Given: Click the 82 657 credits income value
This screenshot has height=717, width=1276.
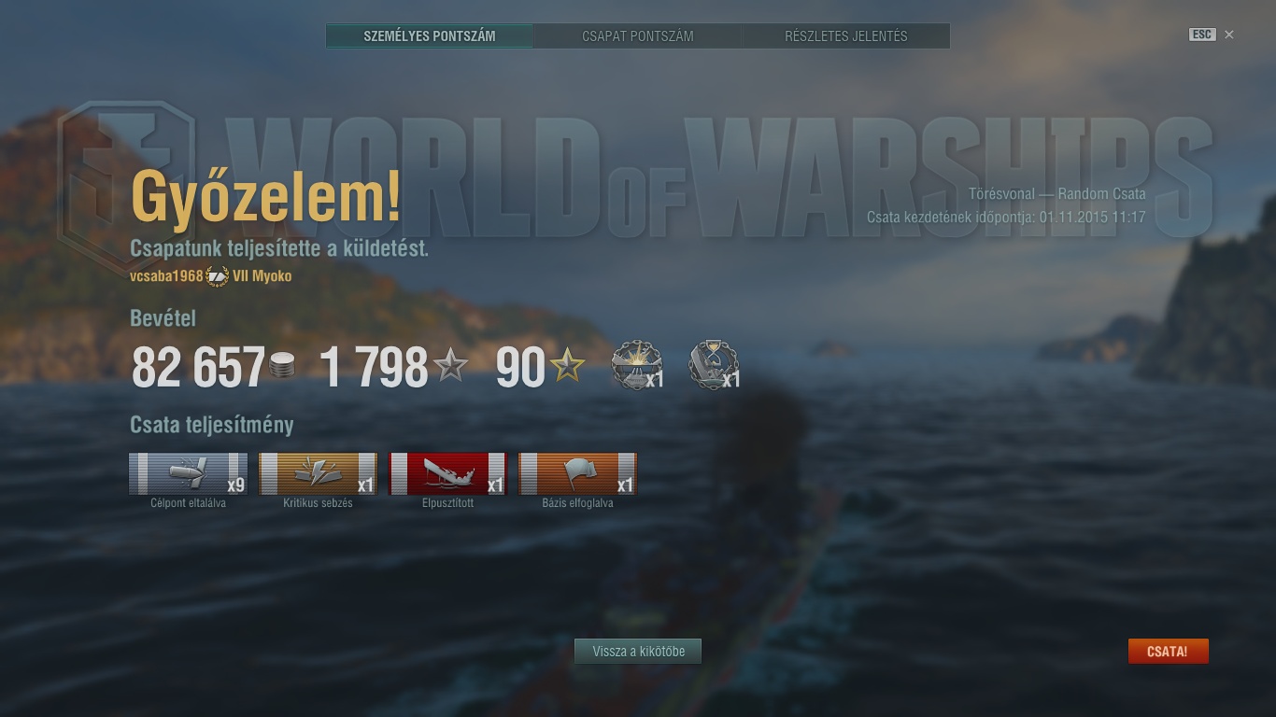Looking at the screenshot, I should pos(198,367).
